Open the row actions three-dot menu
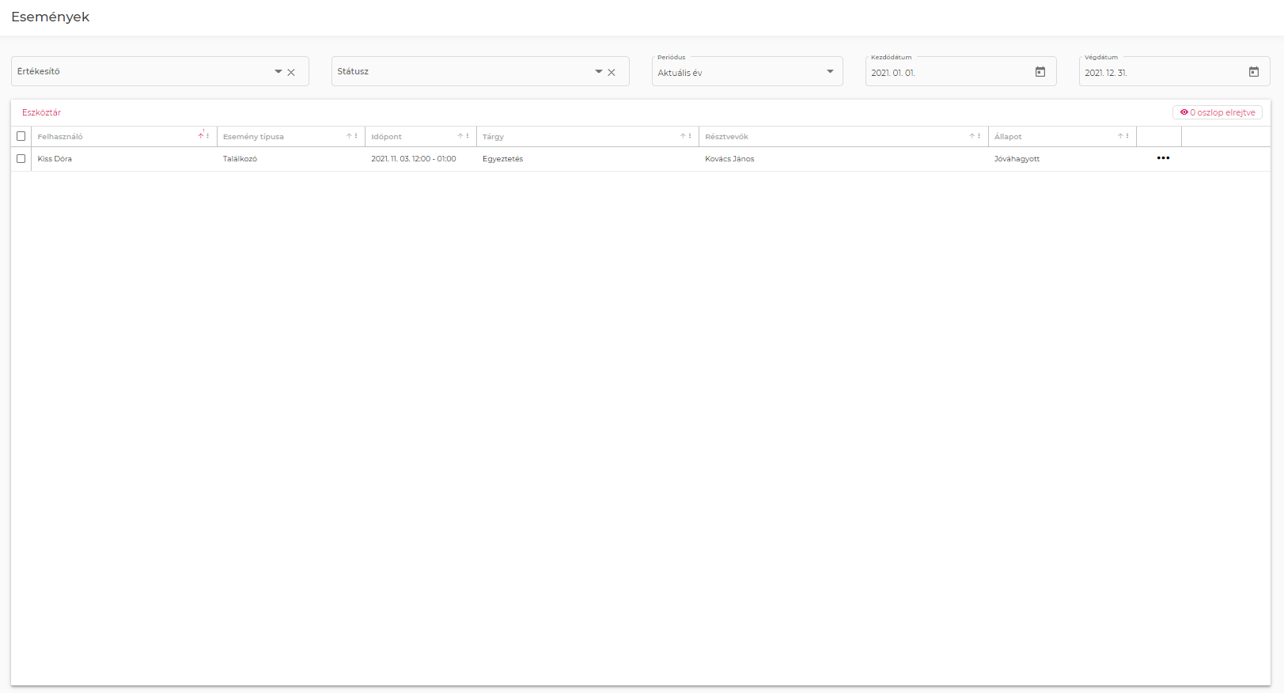This screenshot has width=1284, height=693. pyautogui.click(x=1162, y=158)
